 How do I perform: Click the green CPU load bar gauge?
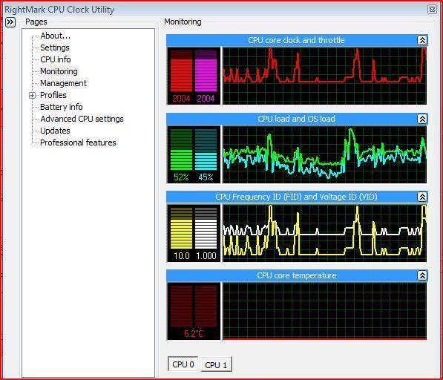point(181,150)
